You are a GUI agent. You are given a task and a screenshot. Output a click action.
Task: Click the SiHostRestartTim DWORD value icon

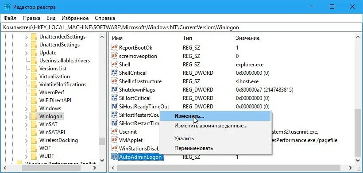[x=115, y=123]
